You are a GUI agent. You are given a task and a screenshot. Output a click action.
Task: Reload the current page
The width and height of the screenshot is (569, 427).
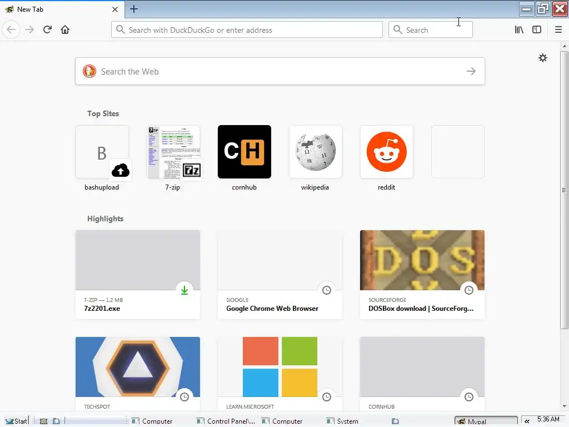[x=47, y=29]
